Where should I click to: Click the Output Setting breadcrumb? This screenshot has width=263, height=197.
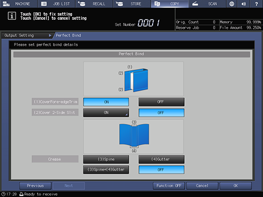[x=26, y=36]
